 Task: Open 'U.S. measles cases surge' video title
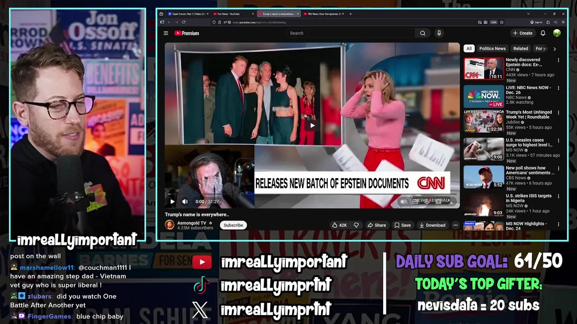pos(529,143)
